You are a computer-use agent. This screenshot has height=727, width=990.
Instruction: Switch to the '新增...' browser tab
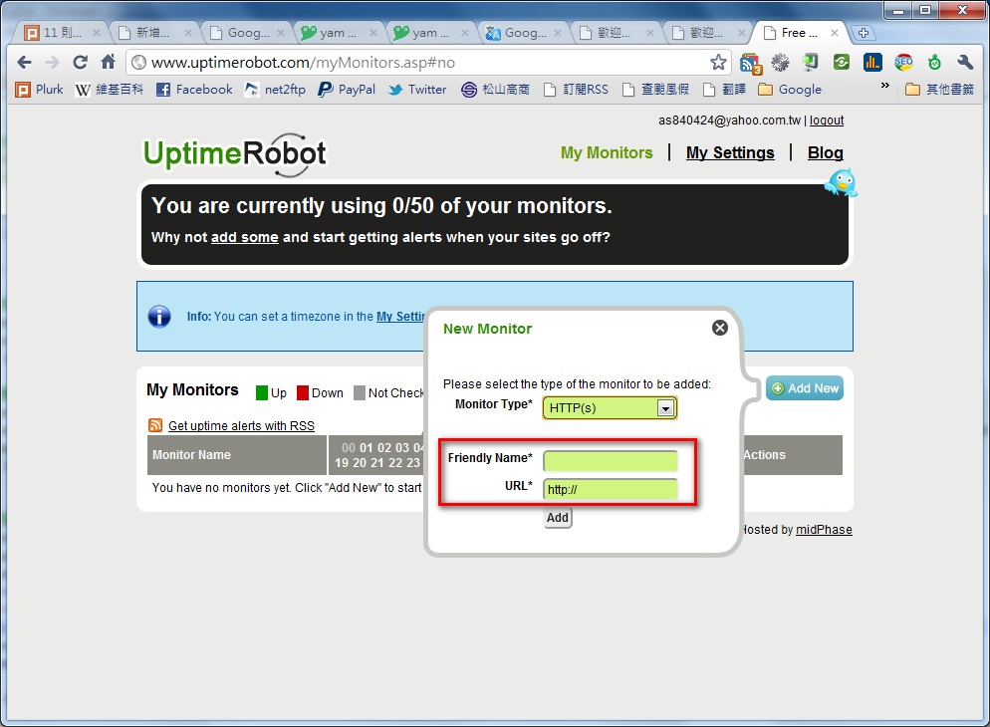point(151,33)
